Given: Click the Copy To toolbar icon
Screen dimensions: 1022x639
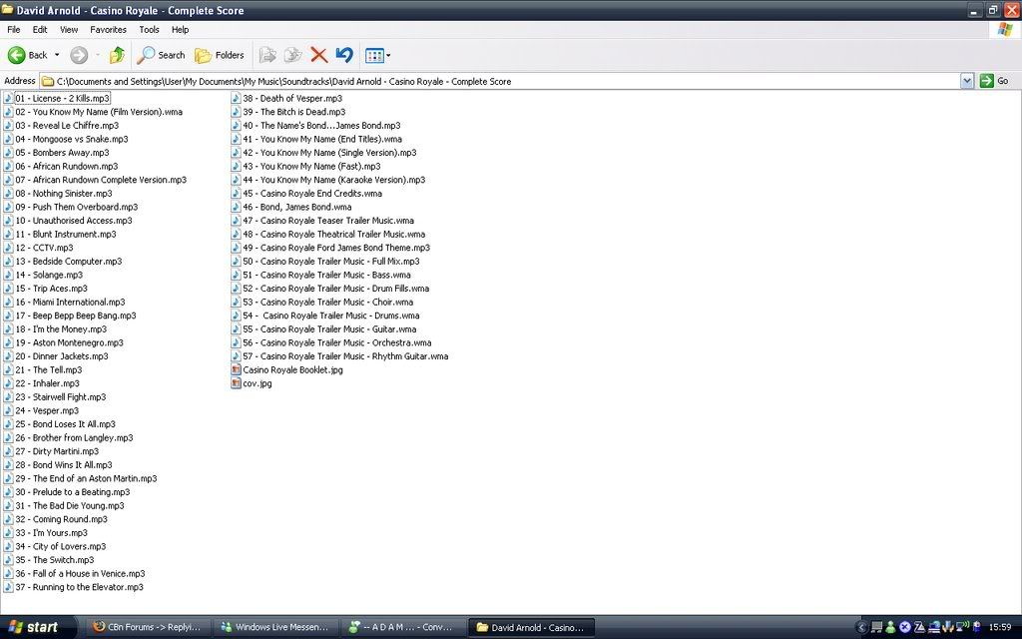Looking at the screenshot, I should click(292, 56).
